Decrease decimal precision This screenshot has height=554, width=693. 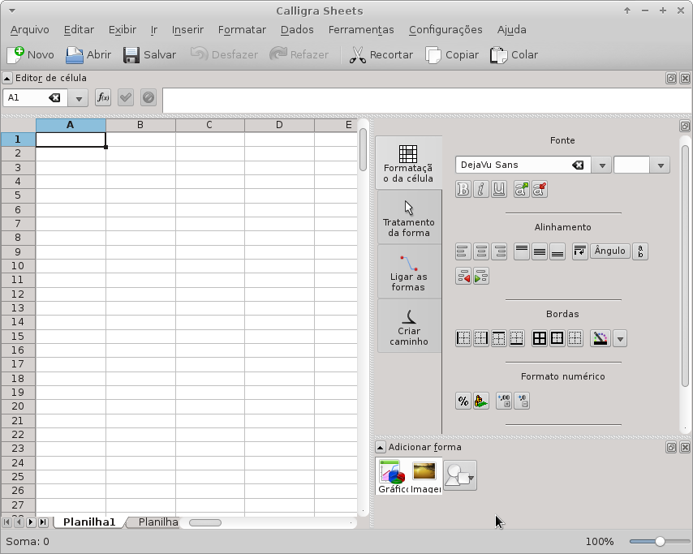coord(522,402)
